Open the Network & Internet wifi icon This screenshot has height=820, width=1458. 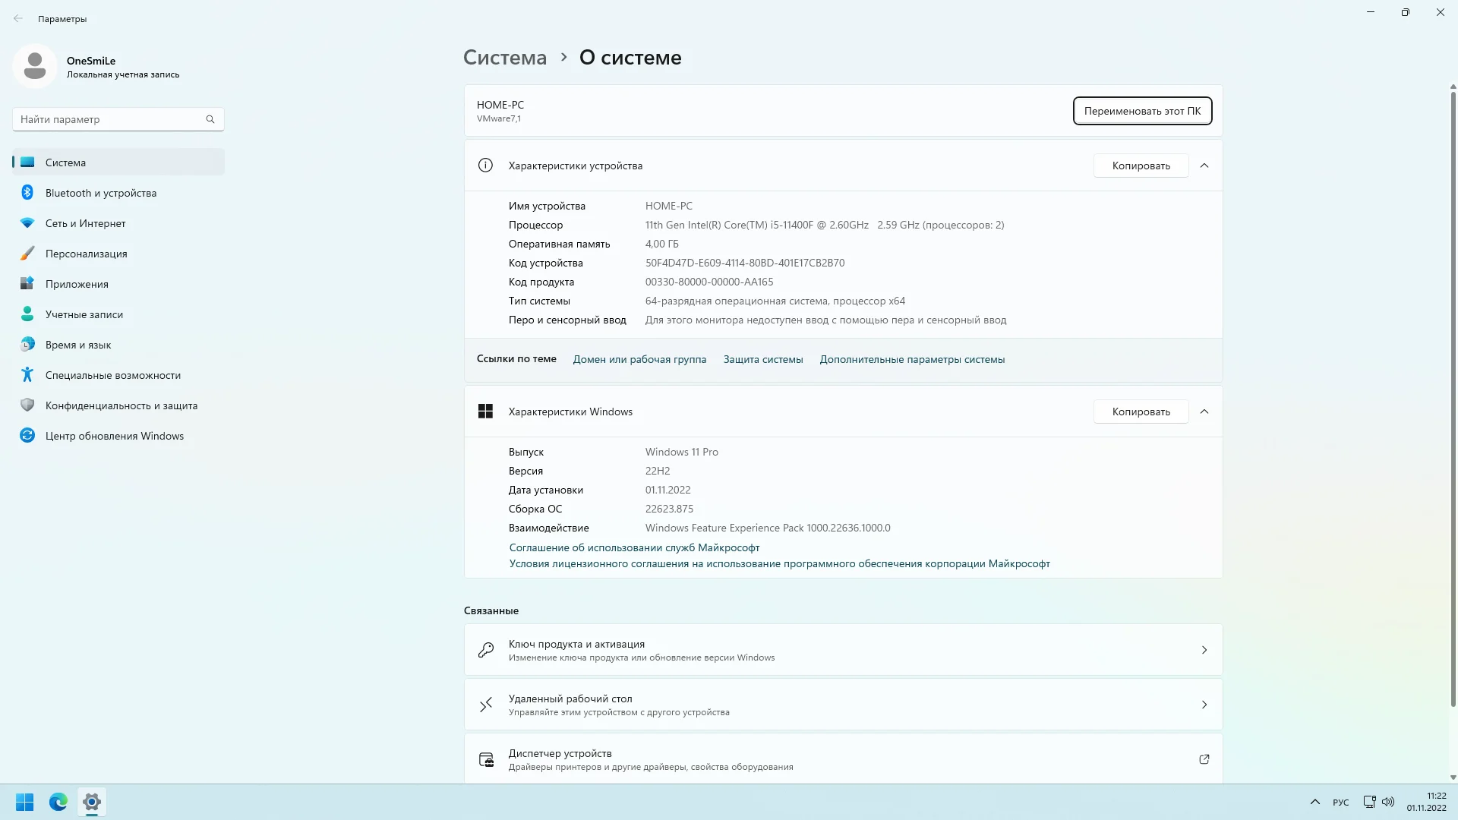tap(27, 223)
